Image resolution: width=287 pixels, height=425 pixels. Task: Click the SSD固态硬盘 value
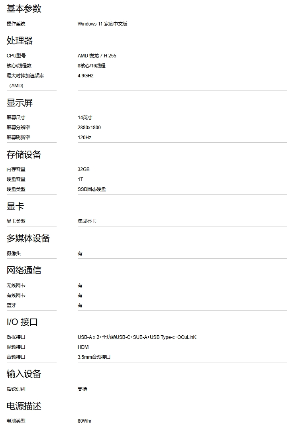[x=92, y=189]
